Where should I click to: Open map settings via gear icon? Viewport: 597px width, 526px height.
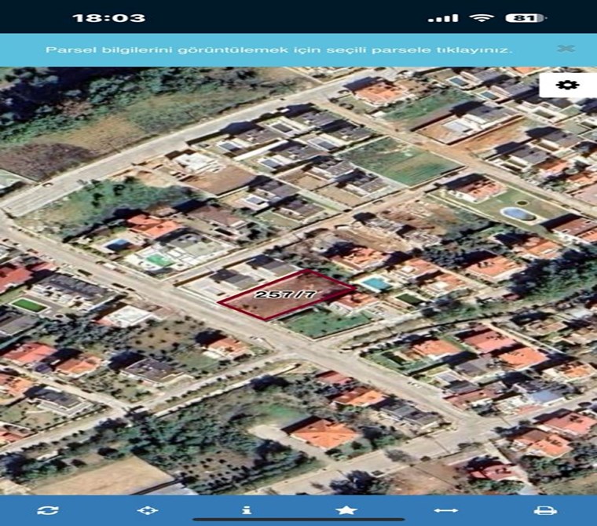(567, 85)
